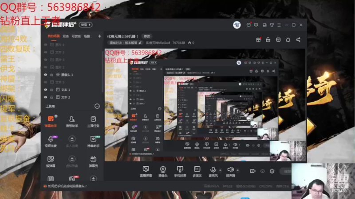Switch to 我的场景 scene tab
Image resolution: width=355 pixels, height=199 pixels.
54,36
